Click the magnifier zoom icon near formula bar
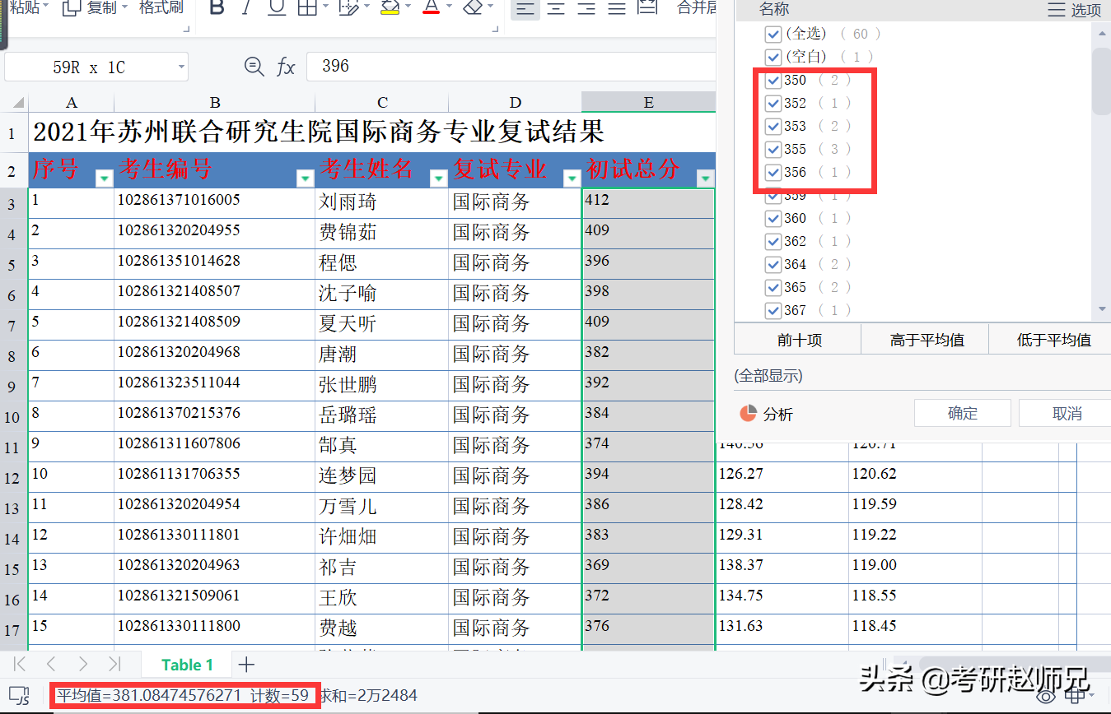This screenshot has width=1111, height=714. click(254, 67)
